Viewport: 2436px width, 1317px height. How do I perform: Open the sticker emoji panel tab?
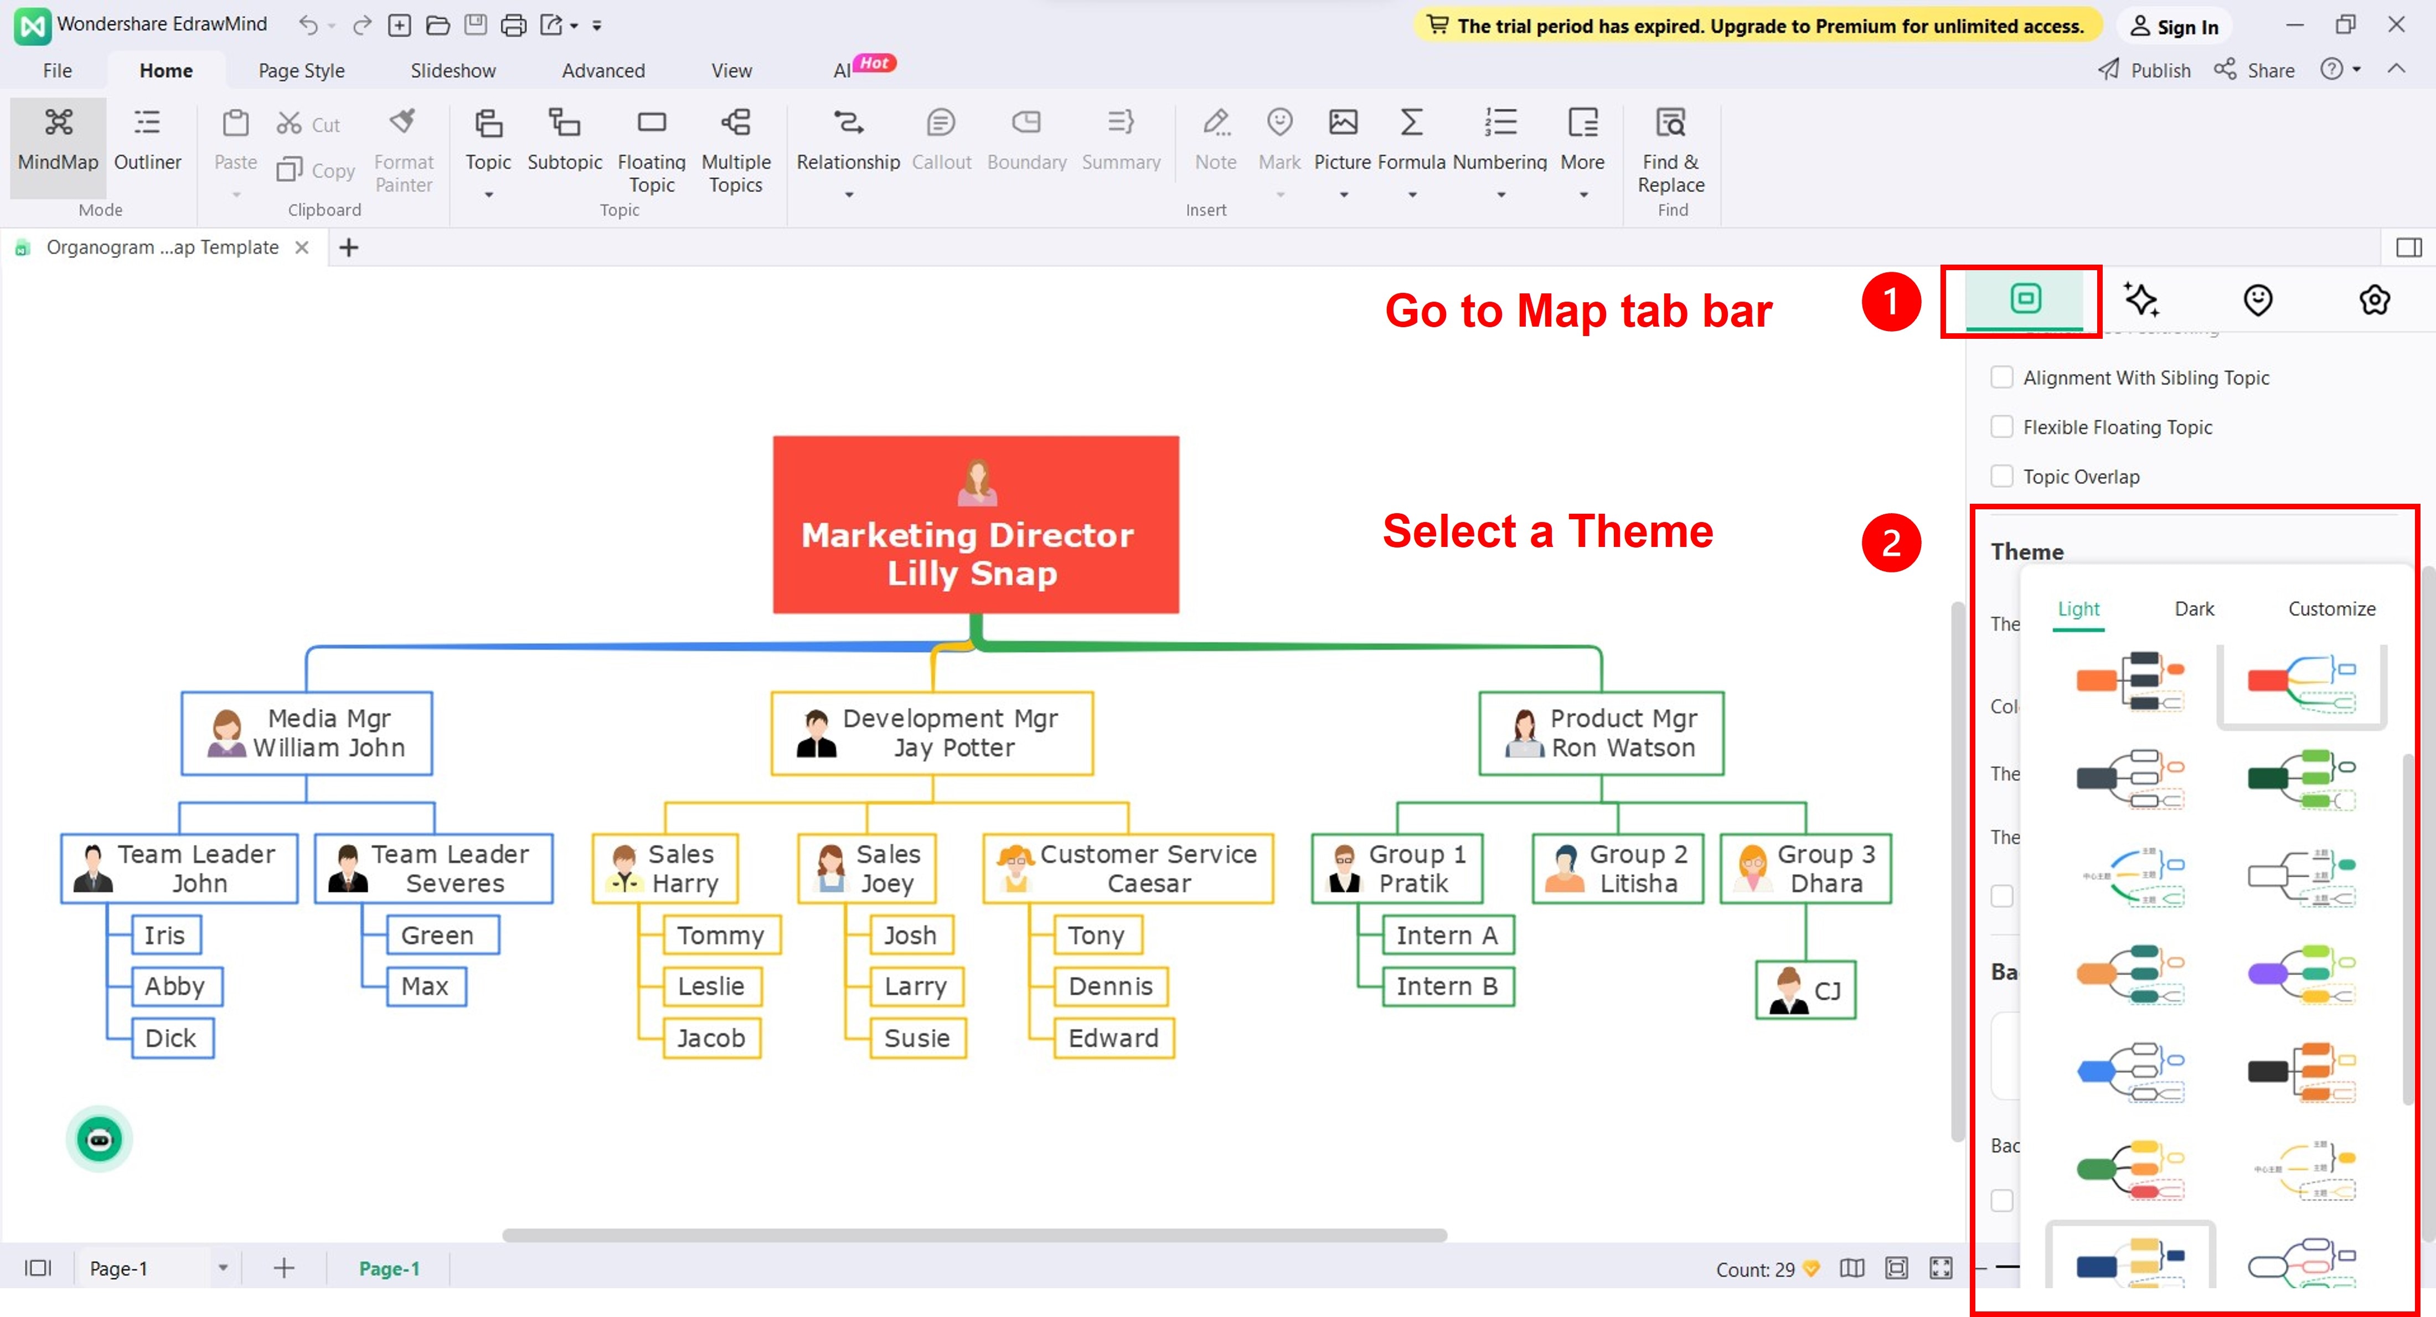tap(2257, 299)
